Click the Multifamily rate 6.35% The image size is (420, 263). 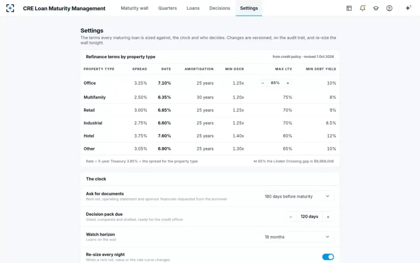click(x=164, y=97)
